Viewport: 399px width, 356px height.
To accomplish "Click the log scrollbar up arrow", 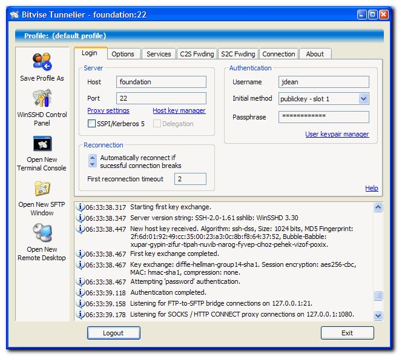I will [378, 207].
